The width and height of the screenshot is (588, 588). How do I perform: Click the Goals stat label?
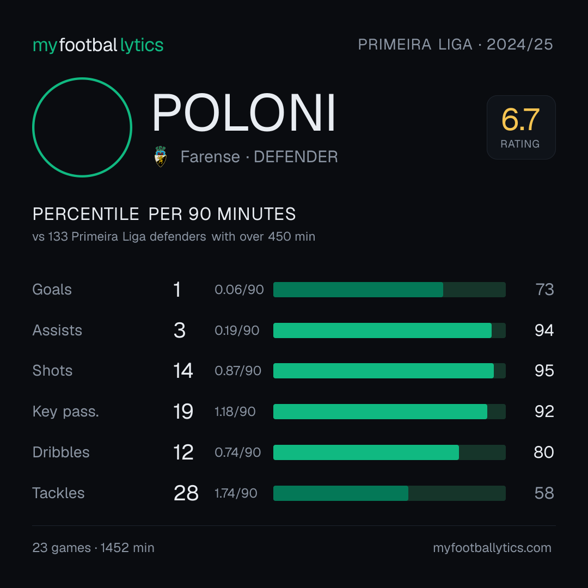point(52,290)
